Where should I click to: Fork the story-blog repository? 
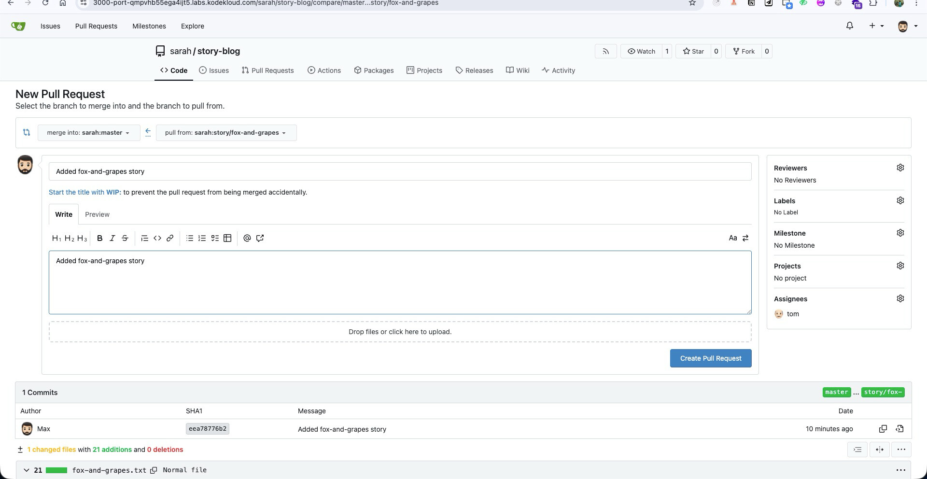coord(744,51)
